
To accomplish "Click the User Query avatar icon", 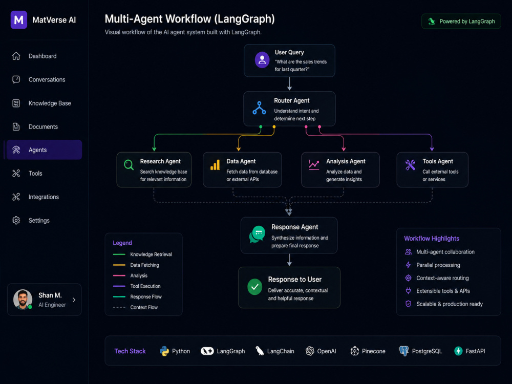I will click(x=262, y=60).
